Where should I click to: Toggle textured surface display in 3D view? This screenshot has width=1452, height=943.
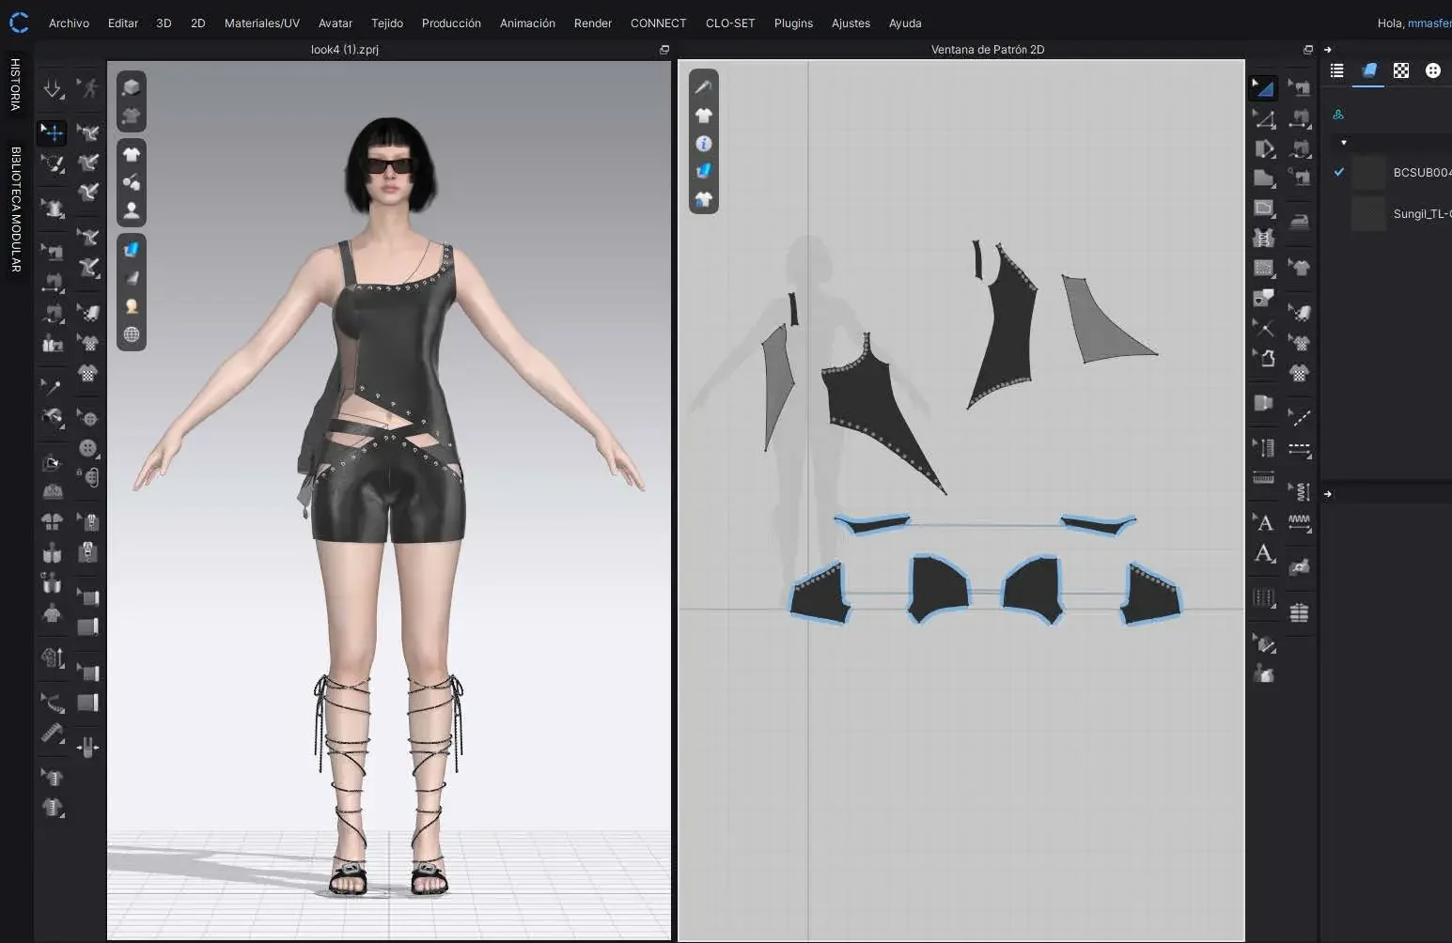(x=132, y=249)
